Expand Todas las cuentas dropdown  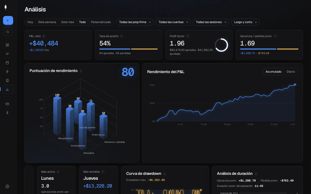click(x=173, y=22)
